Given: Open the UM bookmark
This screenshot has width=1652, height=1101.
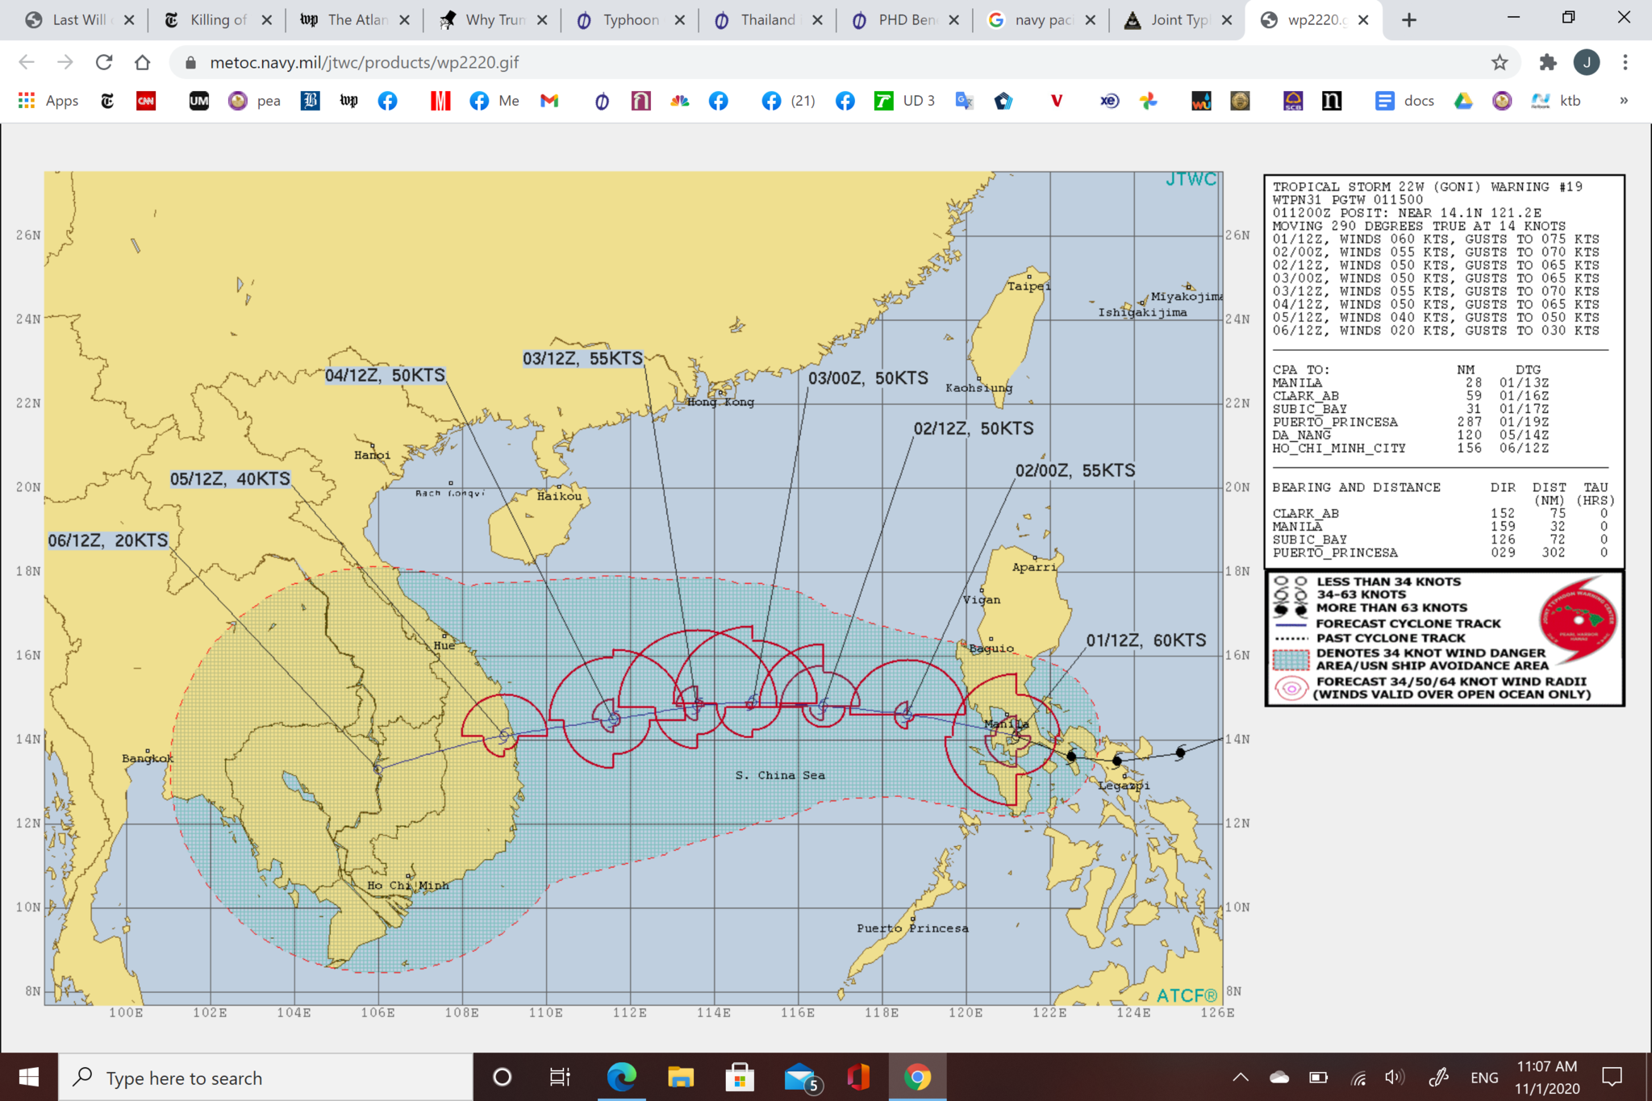Looking at the screenshot, I should 198,100.
